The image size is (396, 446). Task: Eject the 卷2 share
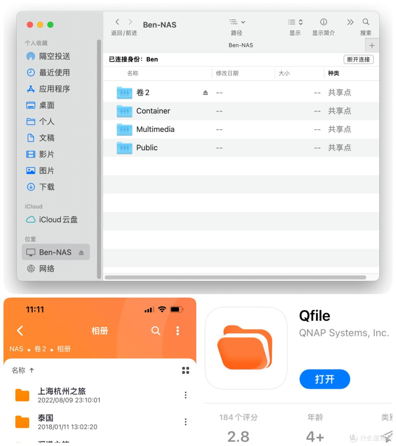(x=205, y=93)
